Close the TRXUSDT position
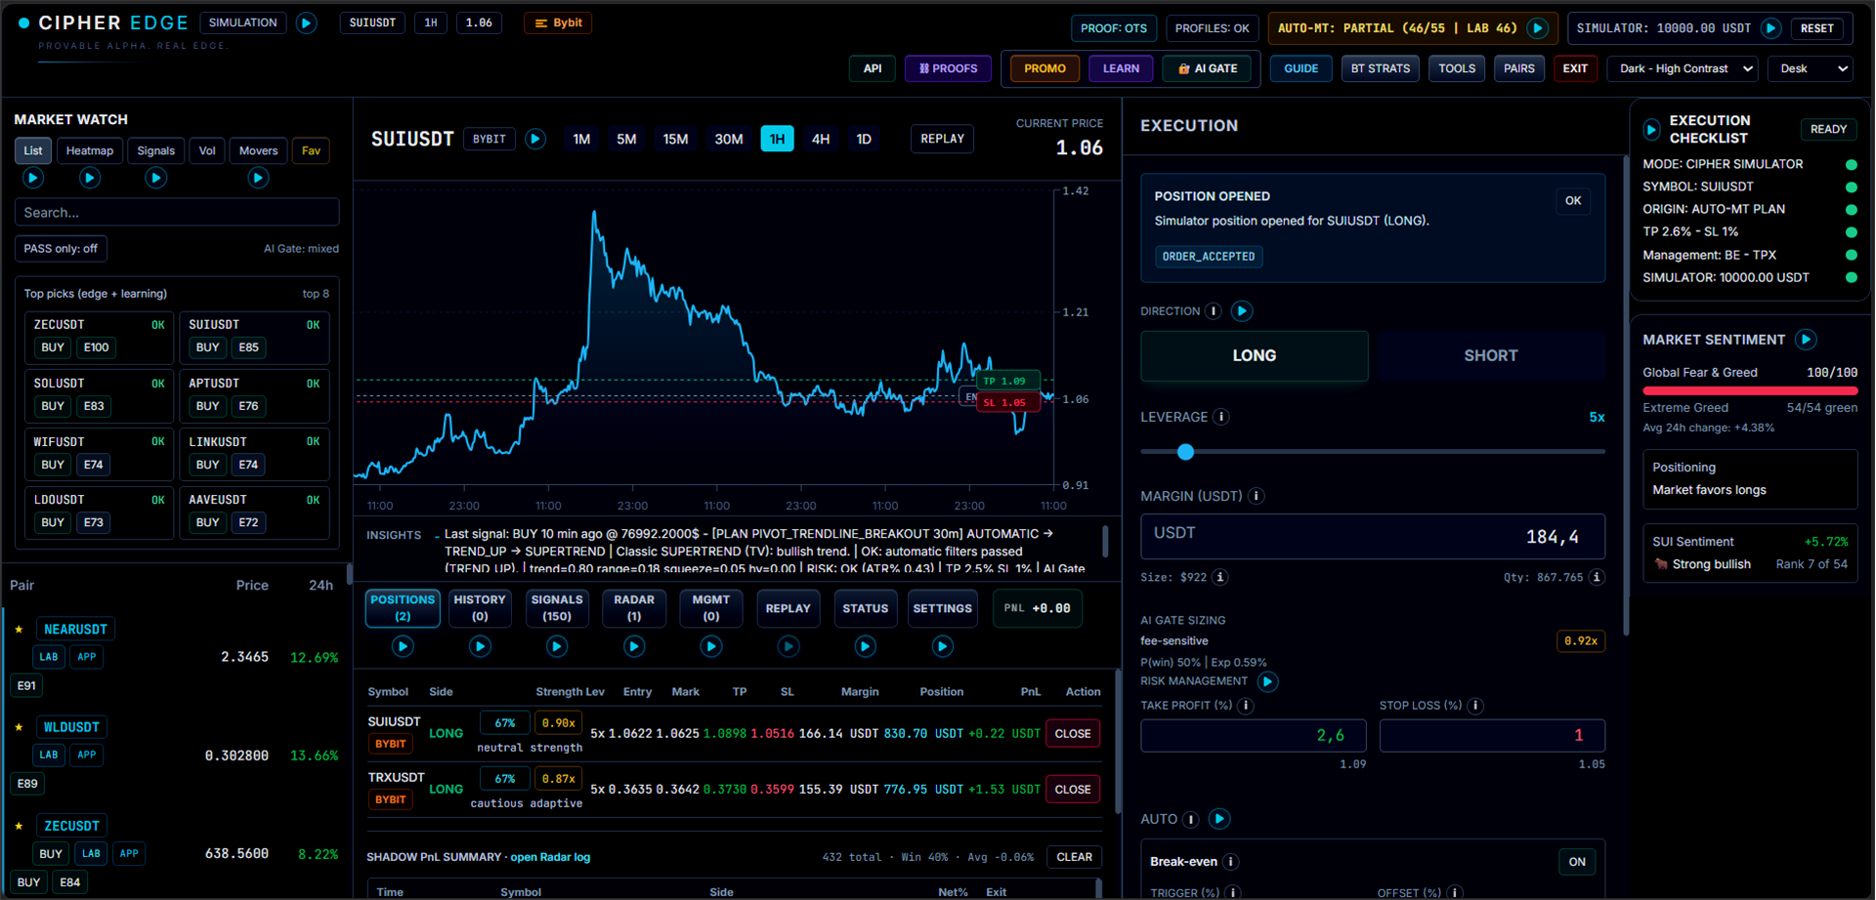1876x900 pixels. 1073,790
